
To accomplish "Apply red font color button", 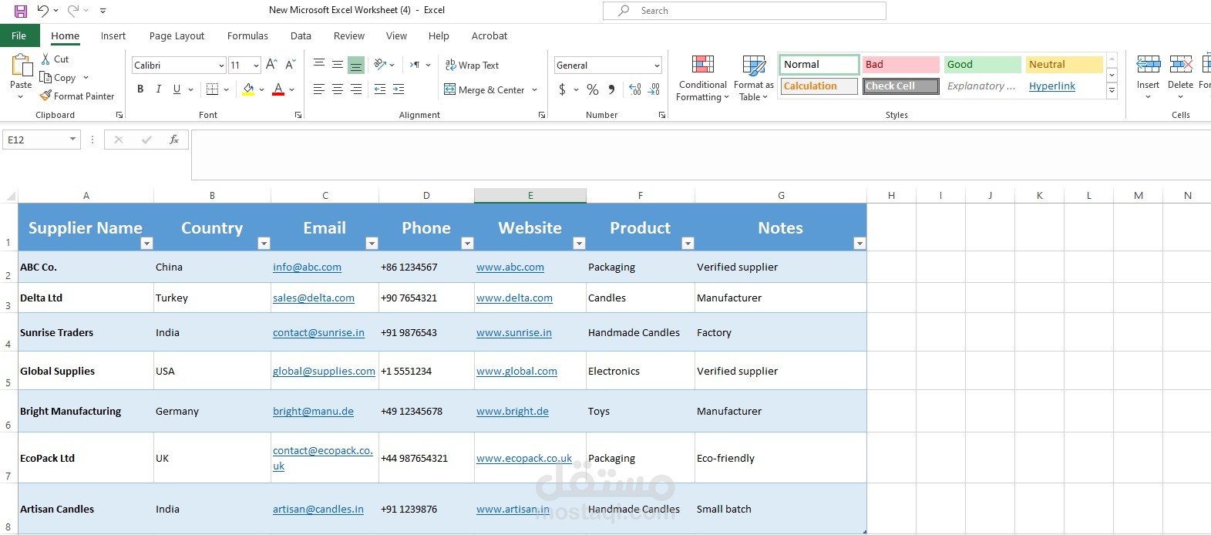I will (x=278, y=89).
